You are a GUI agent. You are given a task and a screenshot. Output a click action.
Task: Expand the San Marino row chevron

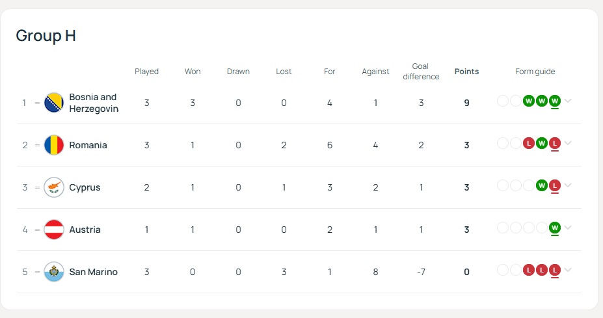click(569, 270)
